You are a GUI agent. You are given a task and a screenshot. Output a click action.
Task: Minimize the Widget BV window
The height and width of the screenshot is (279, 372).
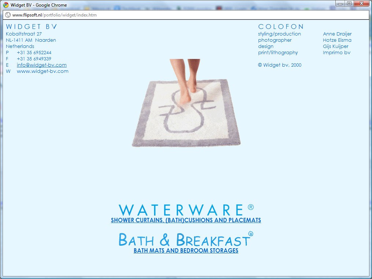(x=341, y=4)
